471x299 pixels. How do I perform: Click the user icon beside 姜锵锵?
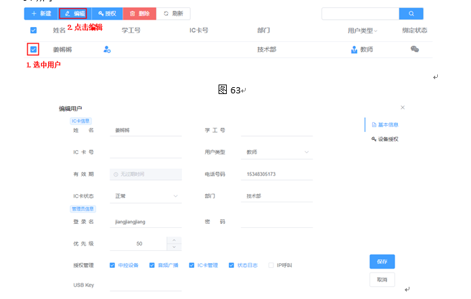(x=106, y=49)
